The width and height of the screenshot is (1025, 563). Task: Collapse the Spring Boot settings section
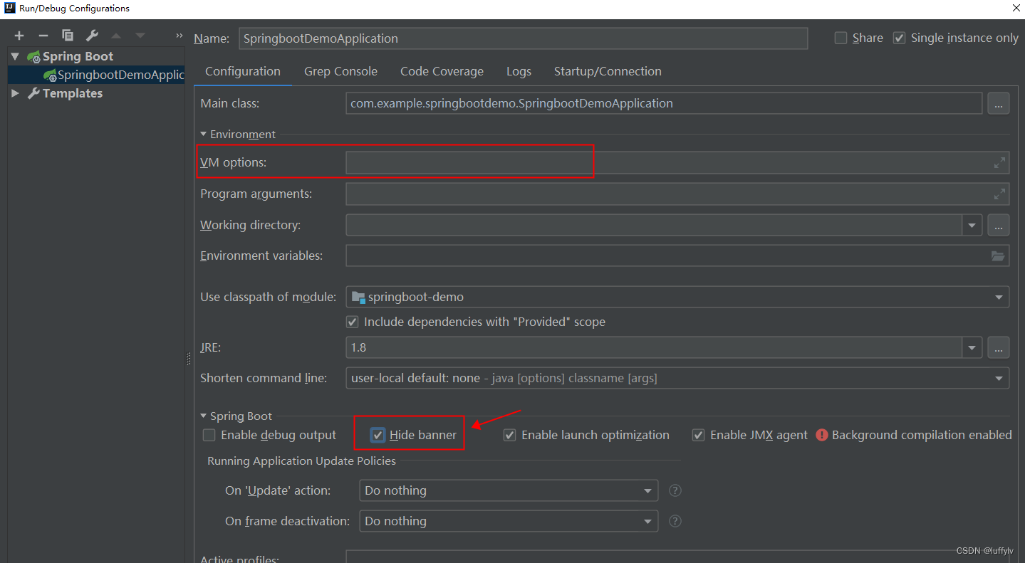click(x=204, y=416)
